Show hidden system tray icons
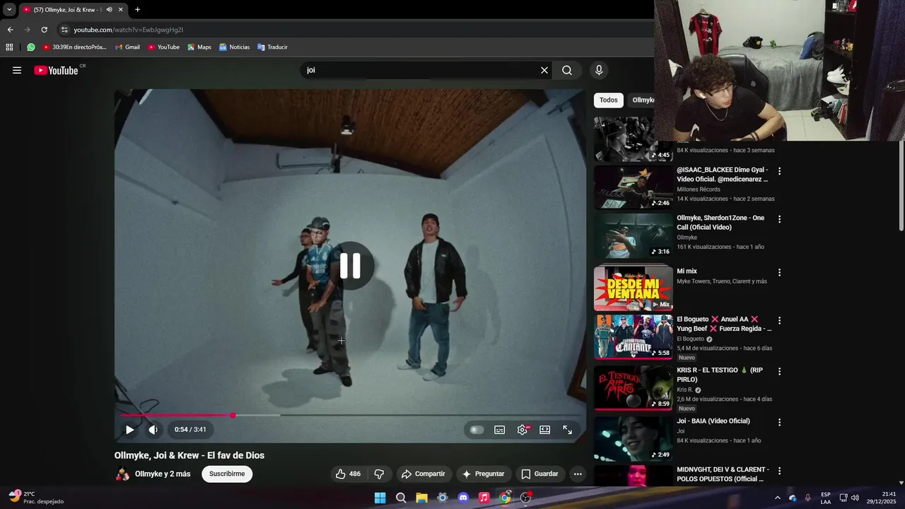This screenshot has width=905, height=509. 778,498
